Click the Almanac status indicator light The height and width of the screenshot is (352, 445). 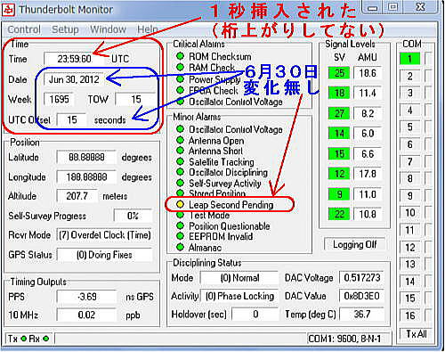click(180, 247)
